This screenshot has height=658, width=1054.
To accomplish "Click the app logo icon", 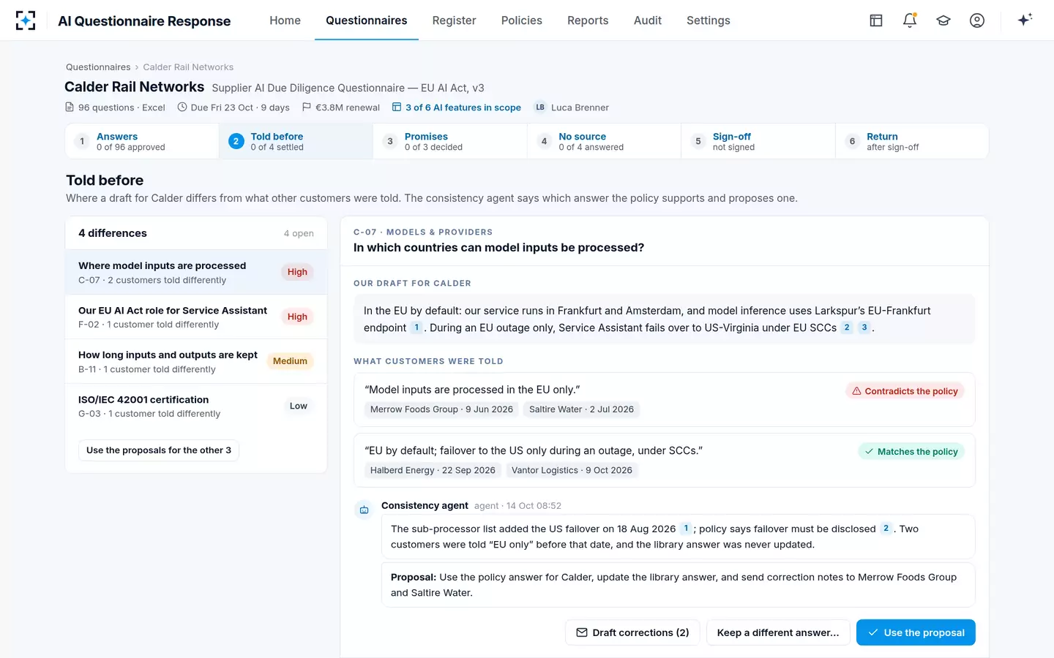I will tap(26, 20).
